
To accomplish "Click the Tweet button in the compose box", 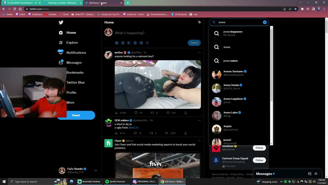I will point(194,43).
